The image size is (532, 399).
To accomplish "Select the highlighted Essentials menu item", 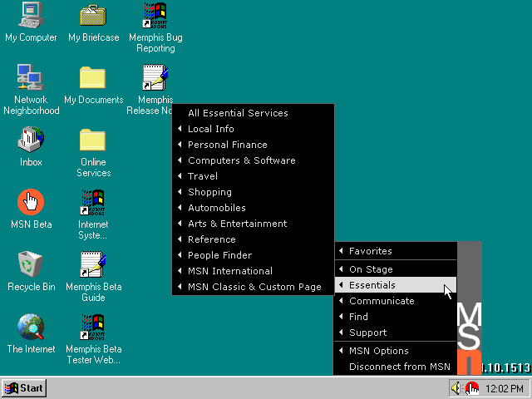I will 396,285.
